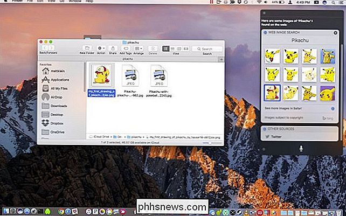Switch to icon view
346x216 pixels.
165,49
